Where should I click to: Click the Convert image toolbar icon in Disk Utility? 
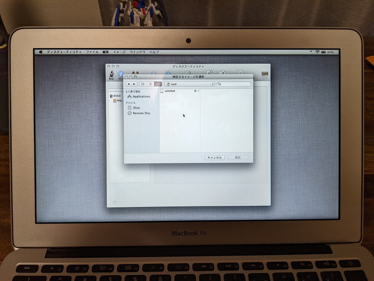click(222, 72)
